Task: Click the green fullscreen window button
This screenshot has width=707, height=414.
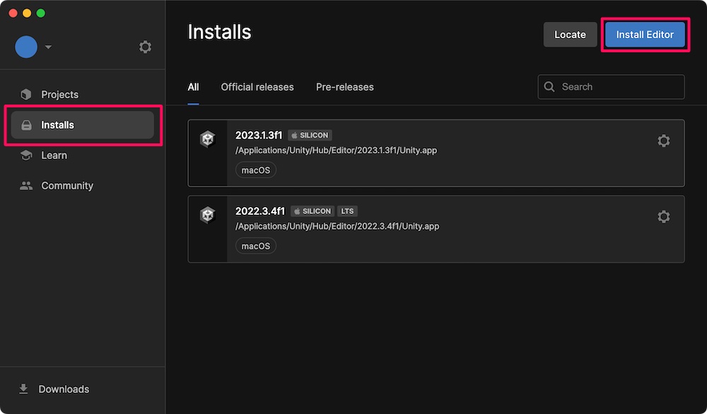Action: tap(40, 13)
